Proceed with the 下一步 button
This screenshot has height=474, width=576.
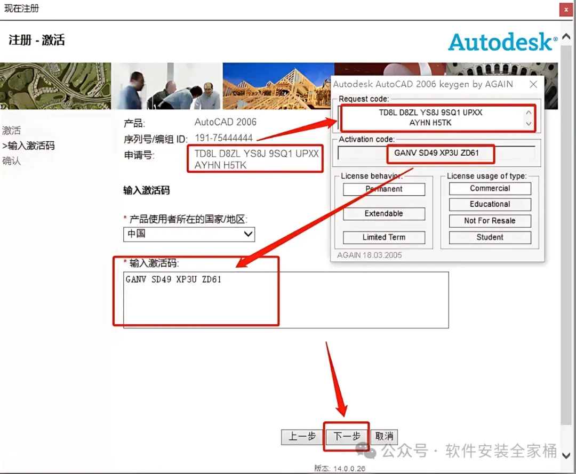pos(347,437)
